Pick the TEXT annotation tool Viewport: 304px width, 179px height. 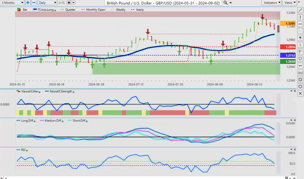[300, 73]
